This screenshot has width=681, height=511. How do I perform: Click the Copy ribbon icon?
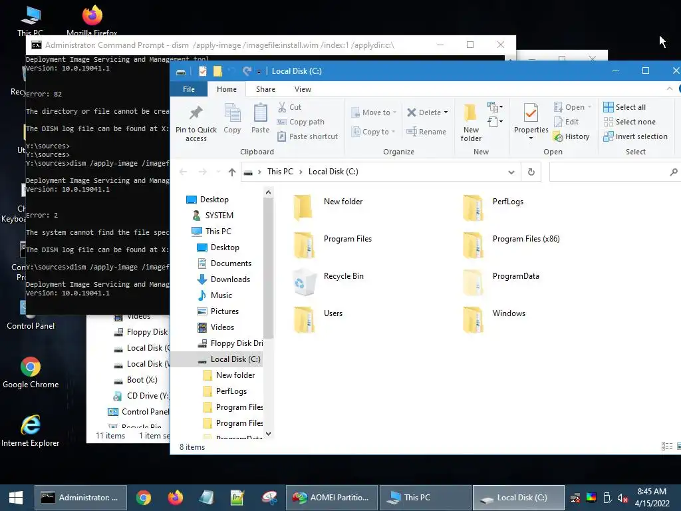coord(232,113)
